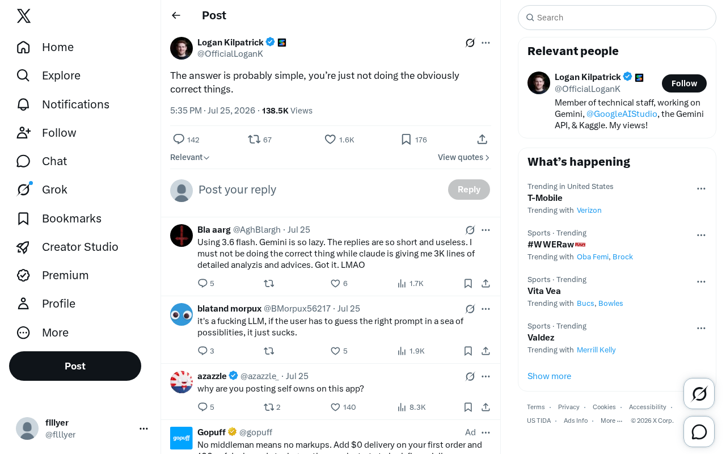Viewport: 726px width, 454px height.
Task: Open more options for T-Mobile trend
Action: 701,188
